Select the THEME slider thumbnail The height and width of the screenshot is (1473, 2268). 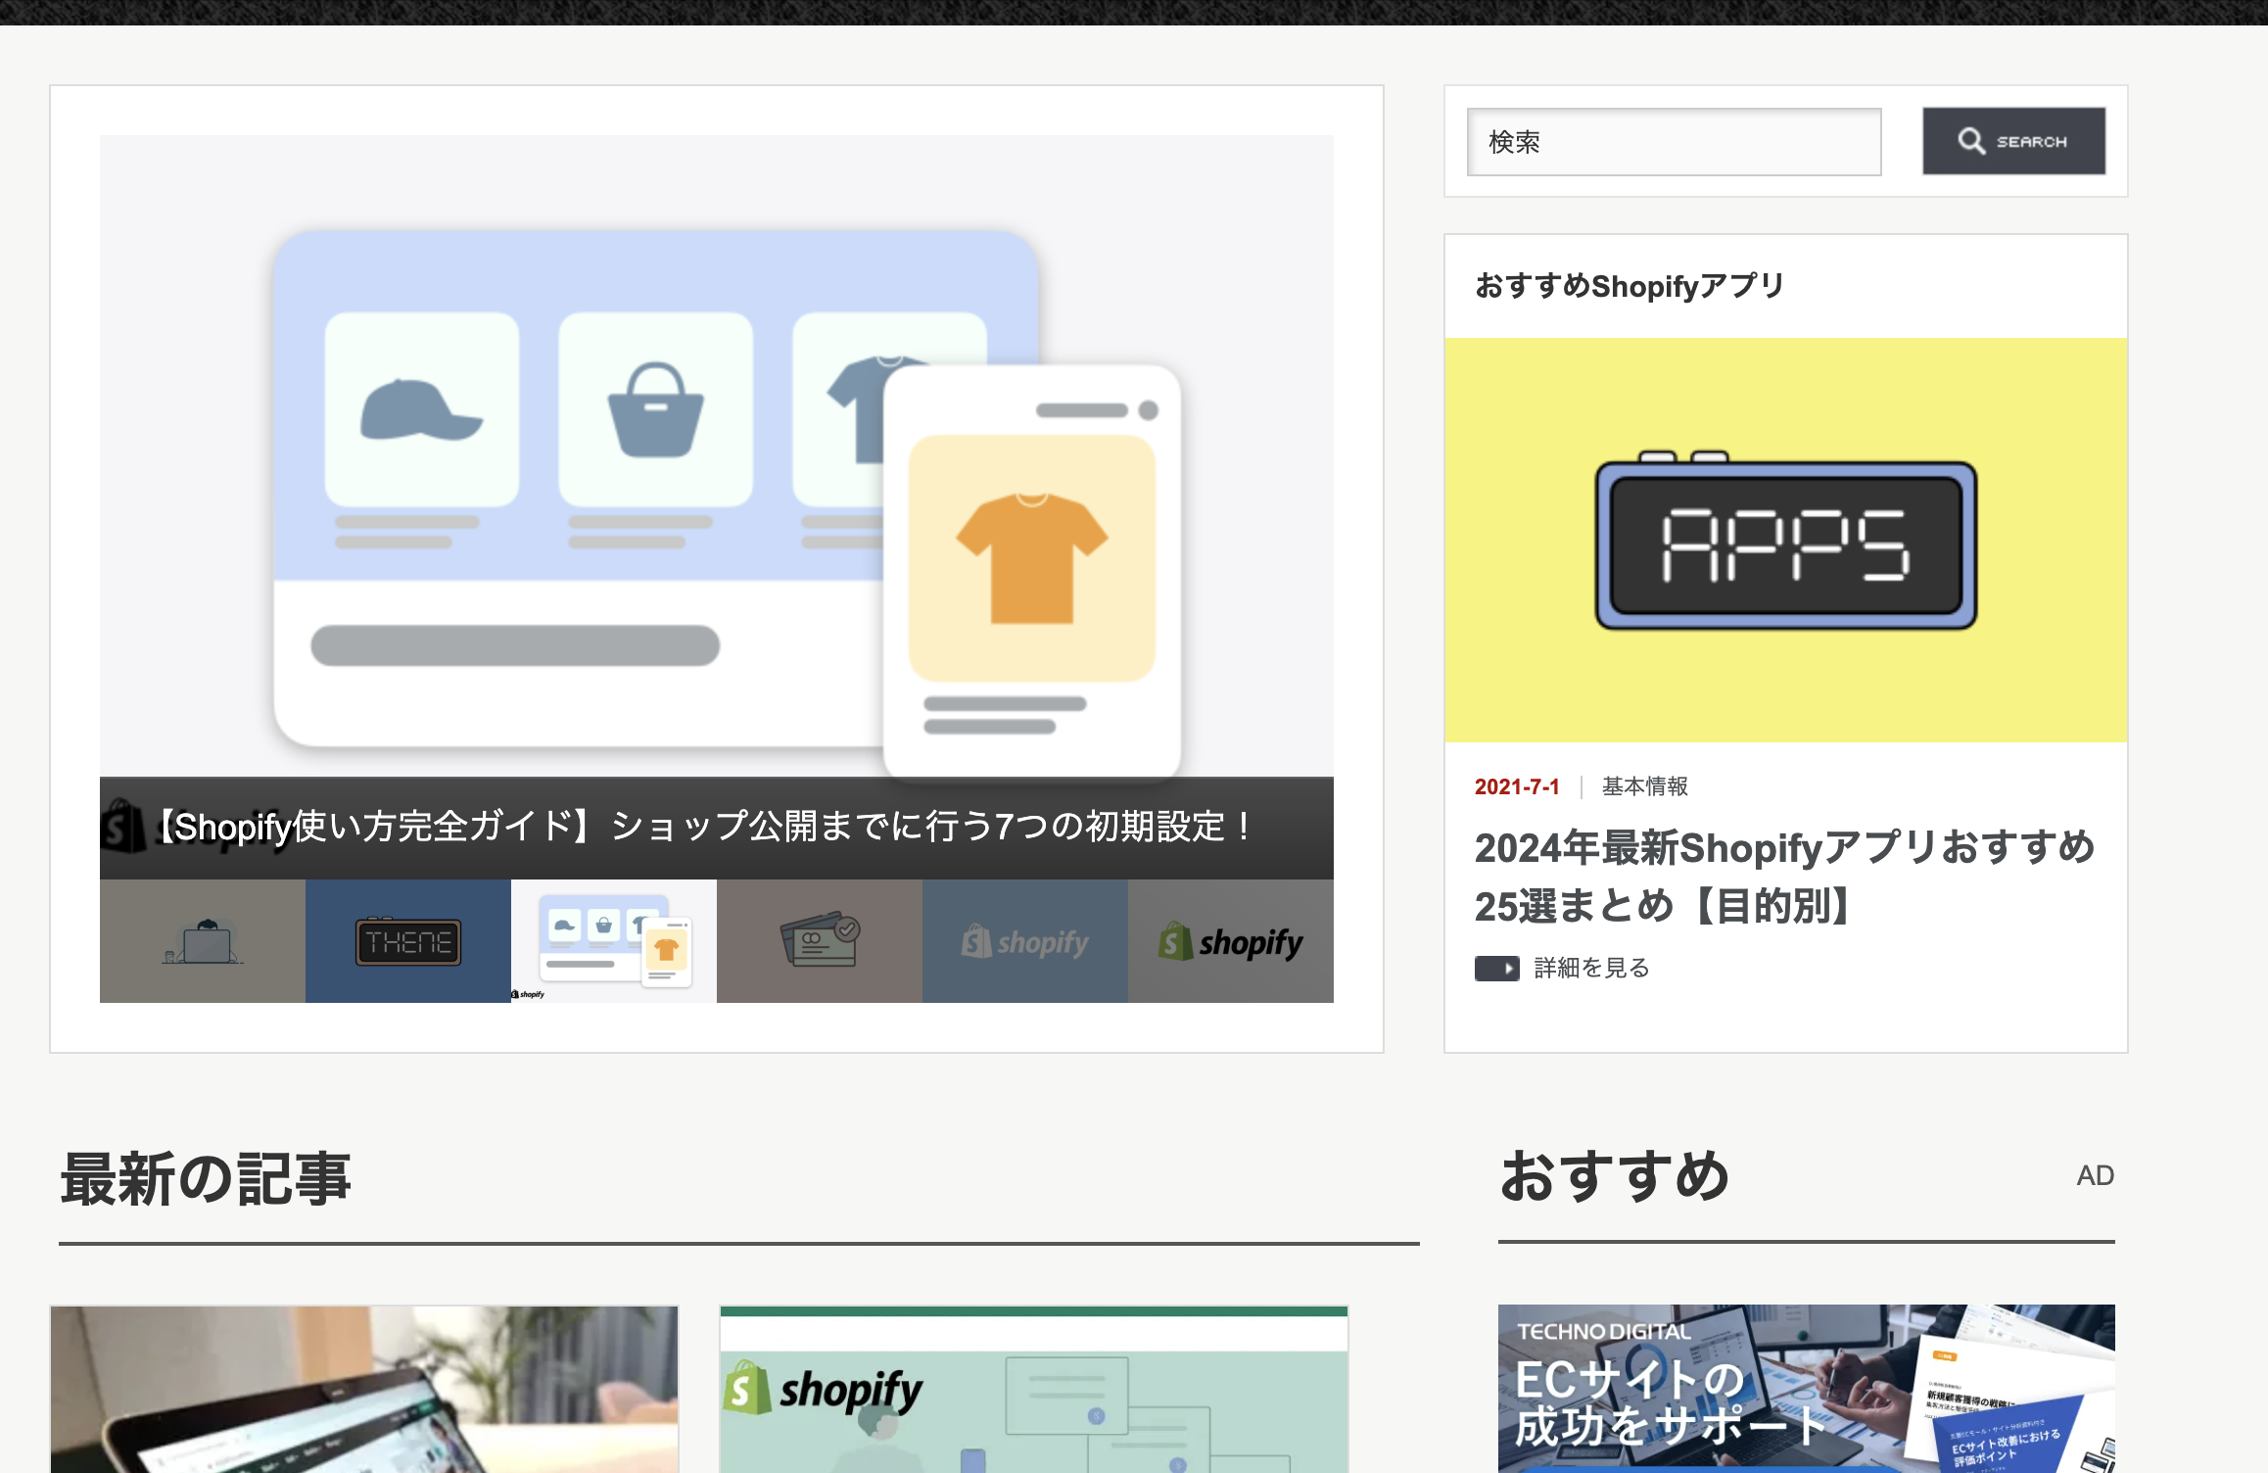(x=408, y=941)
